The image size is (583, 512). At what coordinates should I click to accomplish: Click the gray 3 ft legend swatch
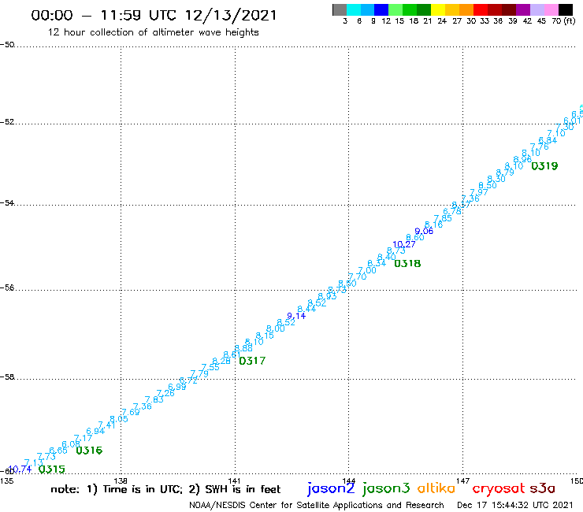340,10
